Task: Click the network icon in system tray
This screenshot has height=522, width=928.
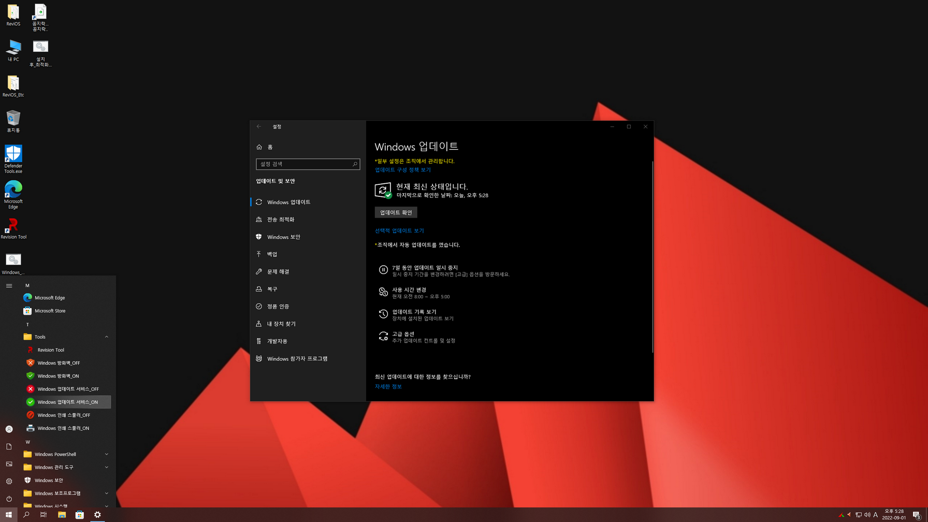Action: click(859, 515)
